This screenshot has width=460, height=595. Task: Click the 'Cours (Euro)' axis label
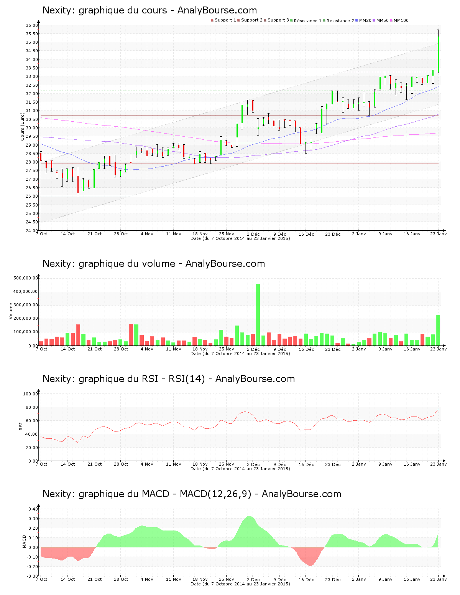(x=22, y=126)
